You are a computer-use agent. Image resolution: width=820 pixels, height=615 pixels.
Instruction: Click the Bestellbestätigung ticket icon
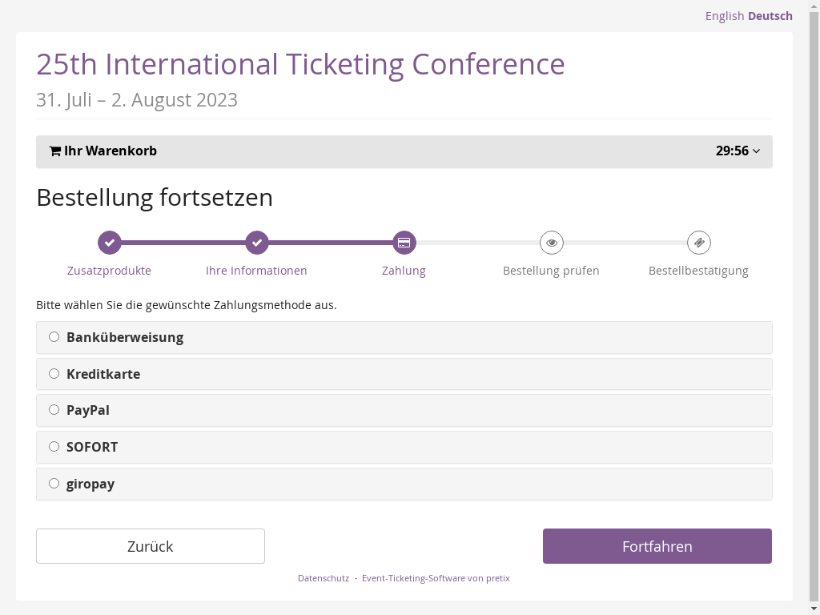coord(698,242)
